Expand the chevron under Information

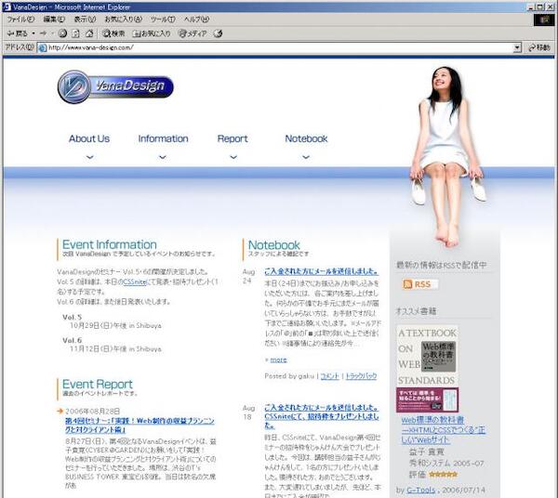coord(163,157)
